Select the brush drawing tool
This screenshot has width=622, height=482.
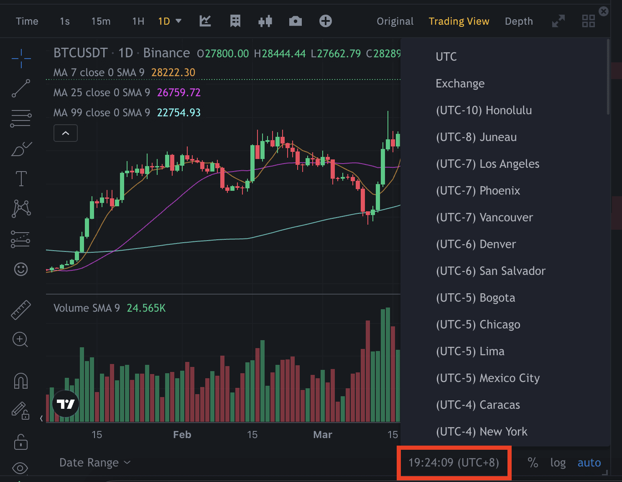pyautogui.click(x=21, y=149)
